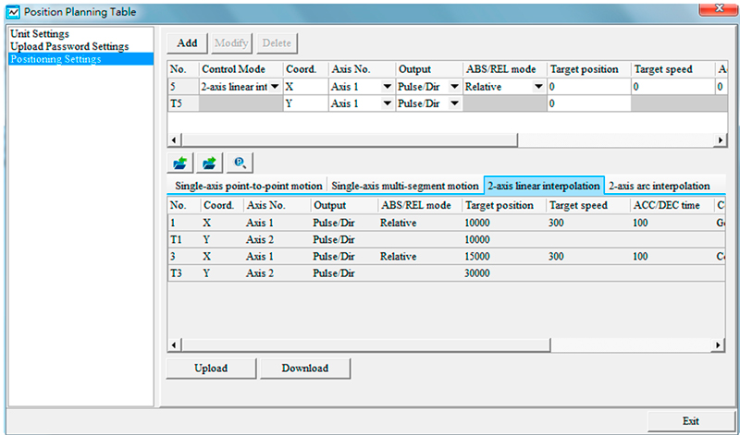The image size is (740, 435).
Task: Select the Single-axis multi-segment motion tab
Action: [x=405, y=185]
